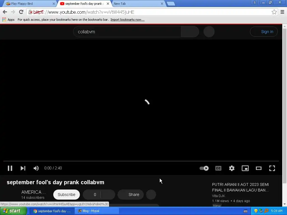Viewport: 287px width, 215px height.
Task: Click the page vertical scrollbar
Action: (x=284, y=106)
